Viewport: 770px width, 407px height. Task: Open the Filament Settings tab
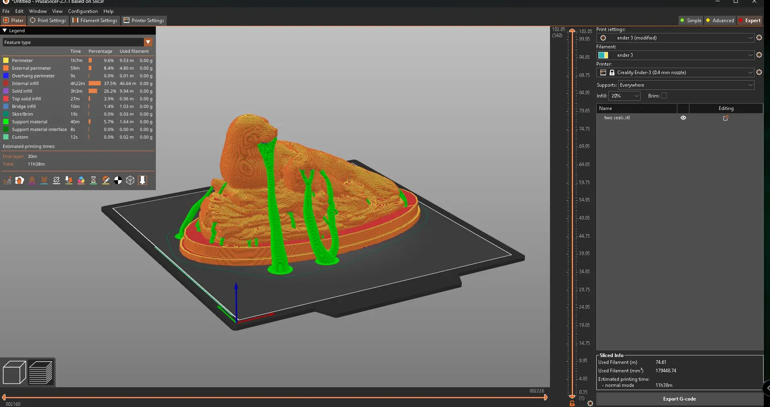tap(95, 21)
